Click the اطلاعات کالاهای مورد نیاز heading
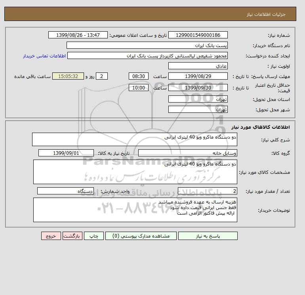305x295 pixels. pyautogui.click(x=261, y=127)
